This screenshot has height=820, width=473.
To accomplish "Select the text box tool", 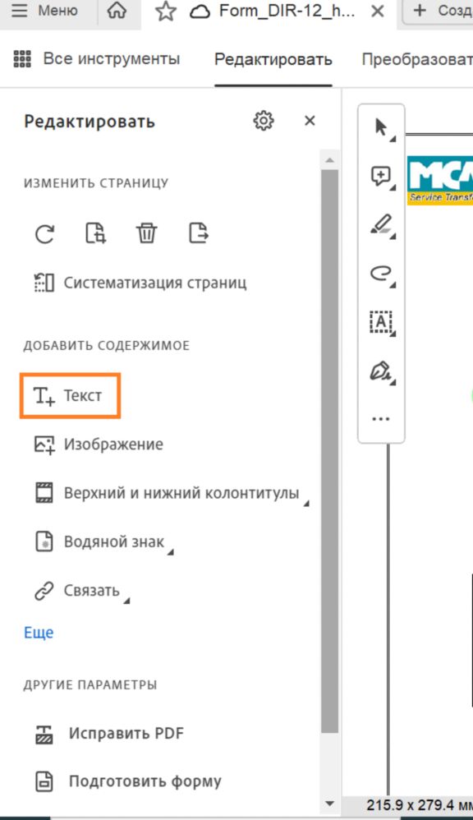I will (381, 322).
